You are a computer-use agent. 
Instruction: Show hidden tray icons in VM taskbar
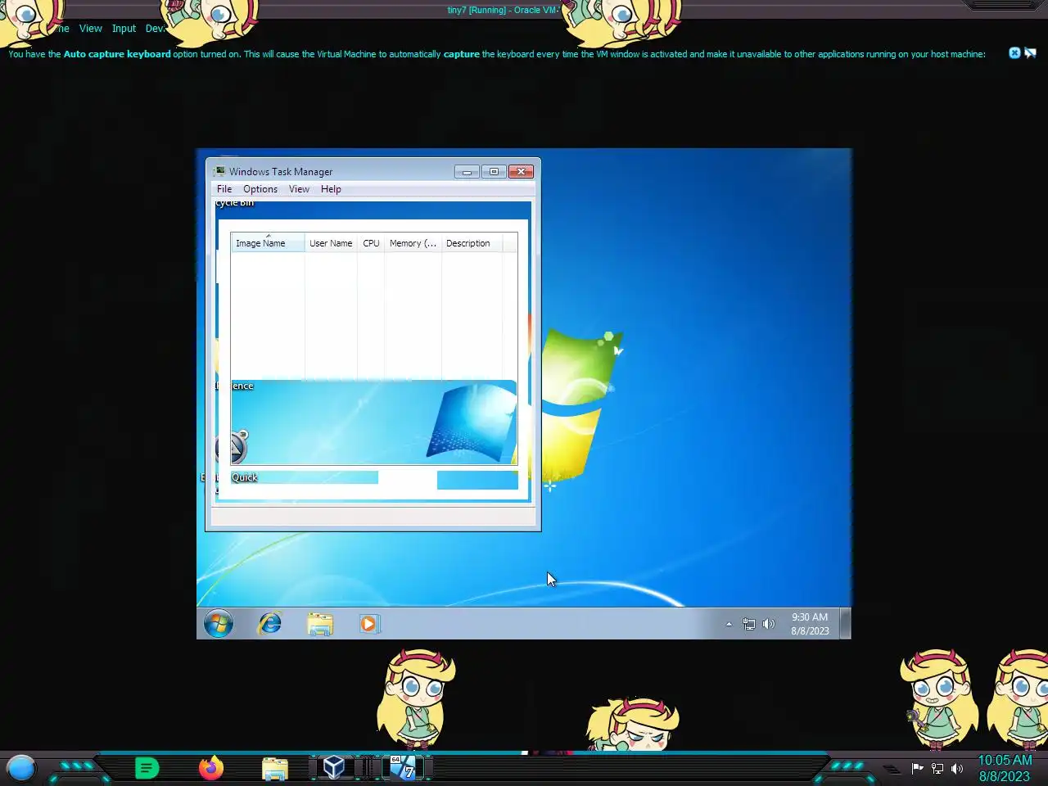(x=729, y=624)
